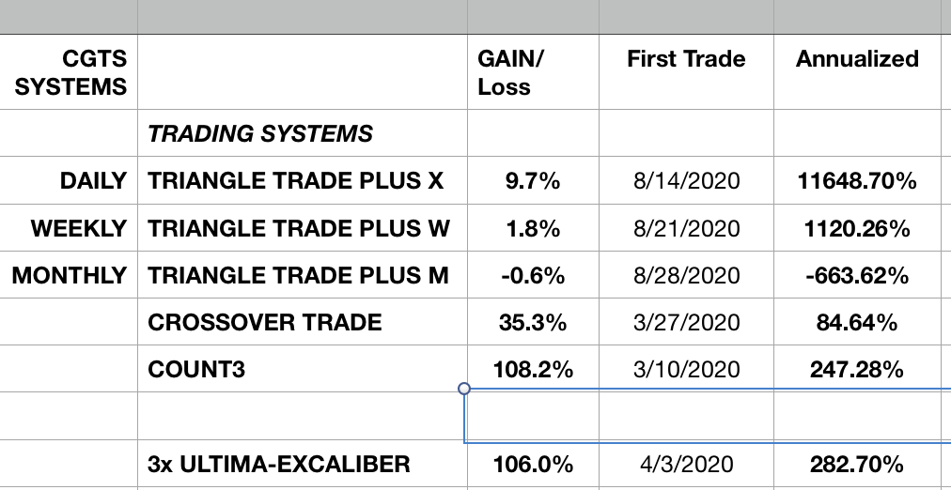Select TRIANGLE TRADE PLUS X cell
Viewport: 951px width, 490px height.
pyautogui.click(x=296, y=181)
